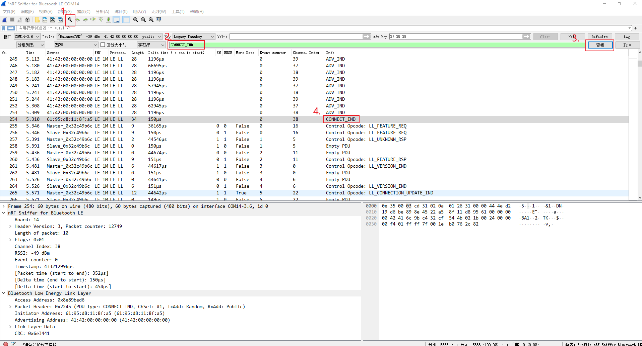Enable the 区分大小写 case-sensitive checkbox
This screenshot has width=642, height=346.
(103, 45)
